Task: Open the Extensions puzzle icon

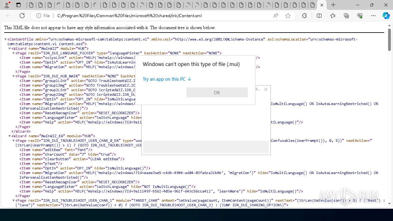Action: click(x=304, y=16)
